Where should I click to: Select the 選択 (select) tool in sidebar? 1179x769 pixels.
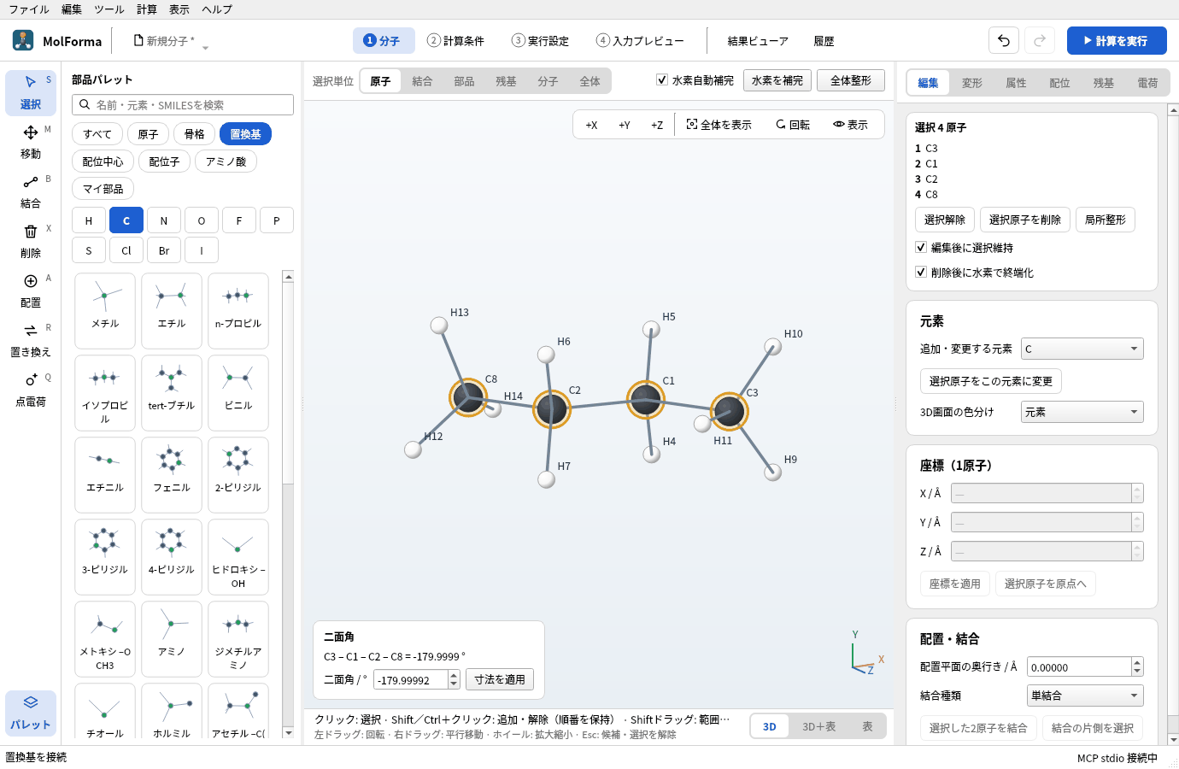31,92
